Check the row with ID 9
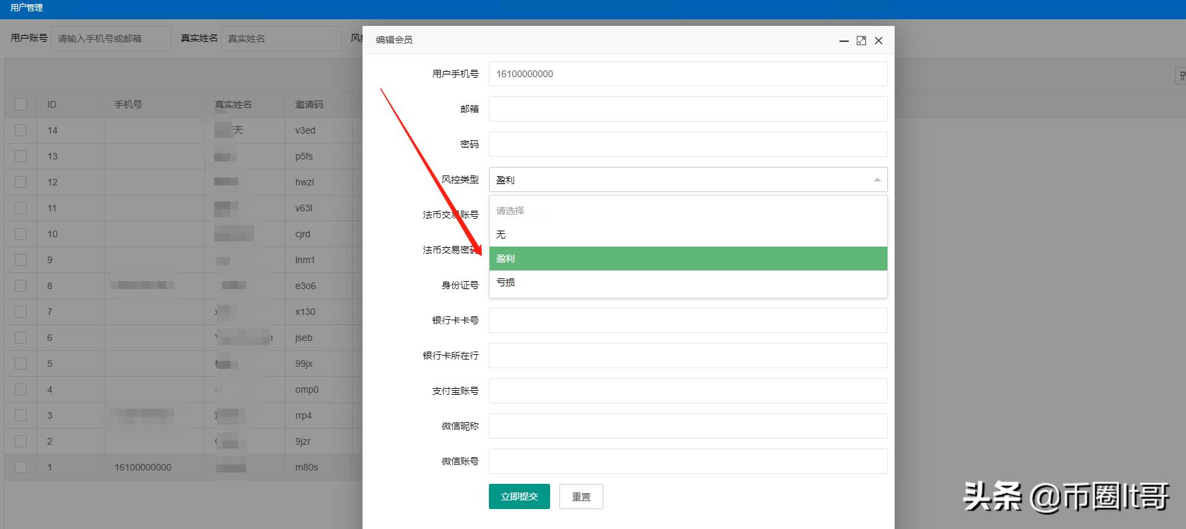Viewport: 1186px width, 529px height. tap(21, 260)
